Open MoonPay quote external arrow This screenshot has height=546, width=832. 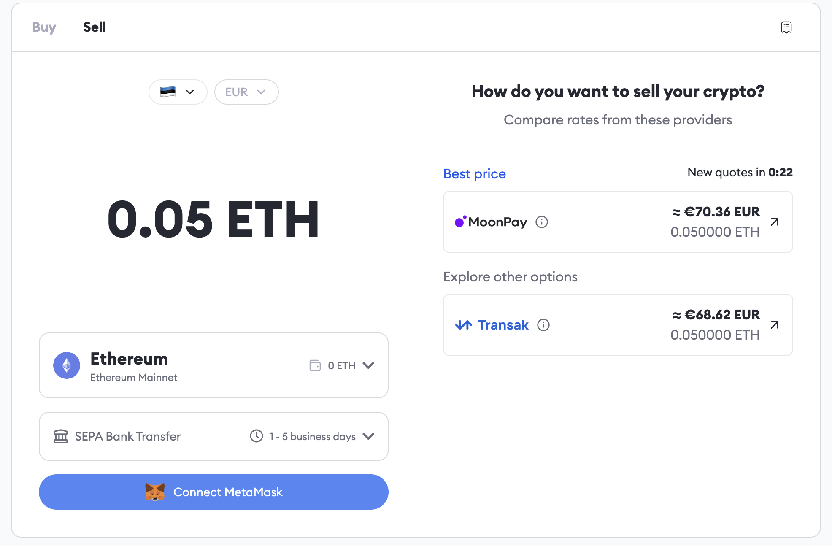click(775, 222)
